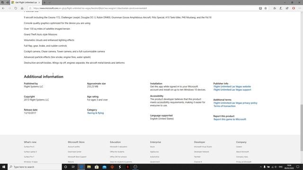The height and width of the screenshot is (170, 303).
Task: Open Terms of transaction link
Action: pos(224,106)
